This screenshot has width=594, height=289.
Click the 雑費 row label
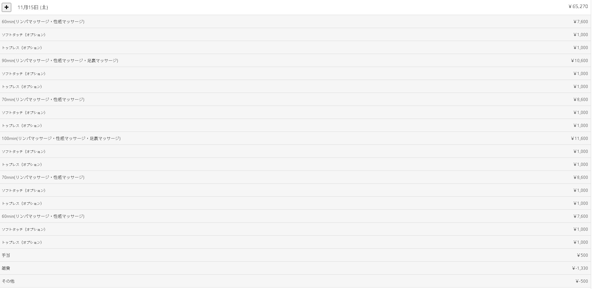coord(6,268)
